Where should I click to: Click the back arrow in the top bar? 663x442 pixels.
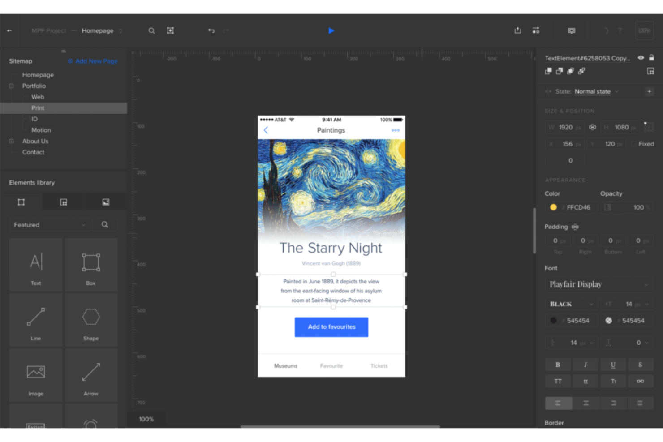coord(9,31)
